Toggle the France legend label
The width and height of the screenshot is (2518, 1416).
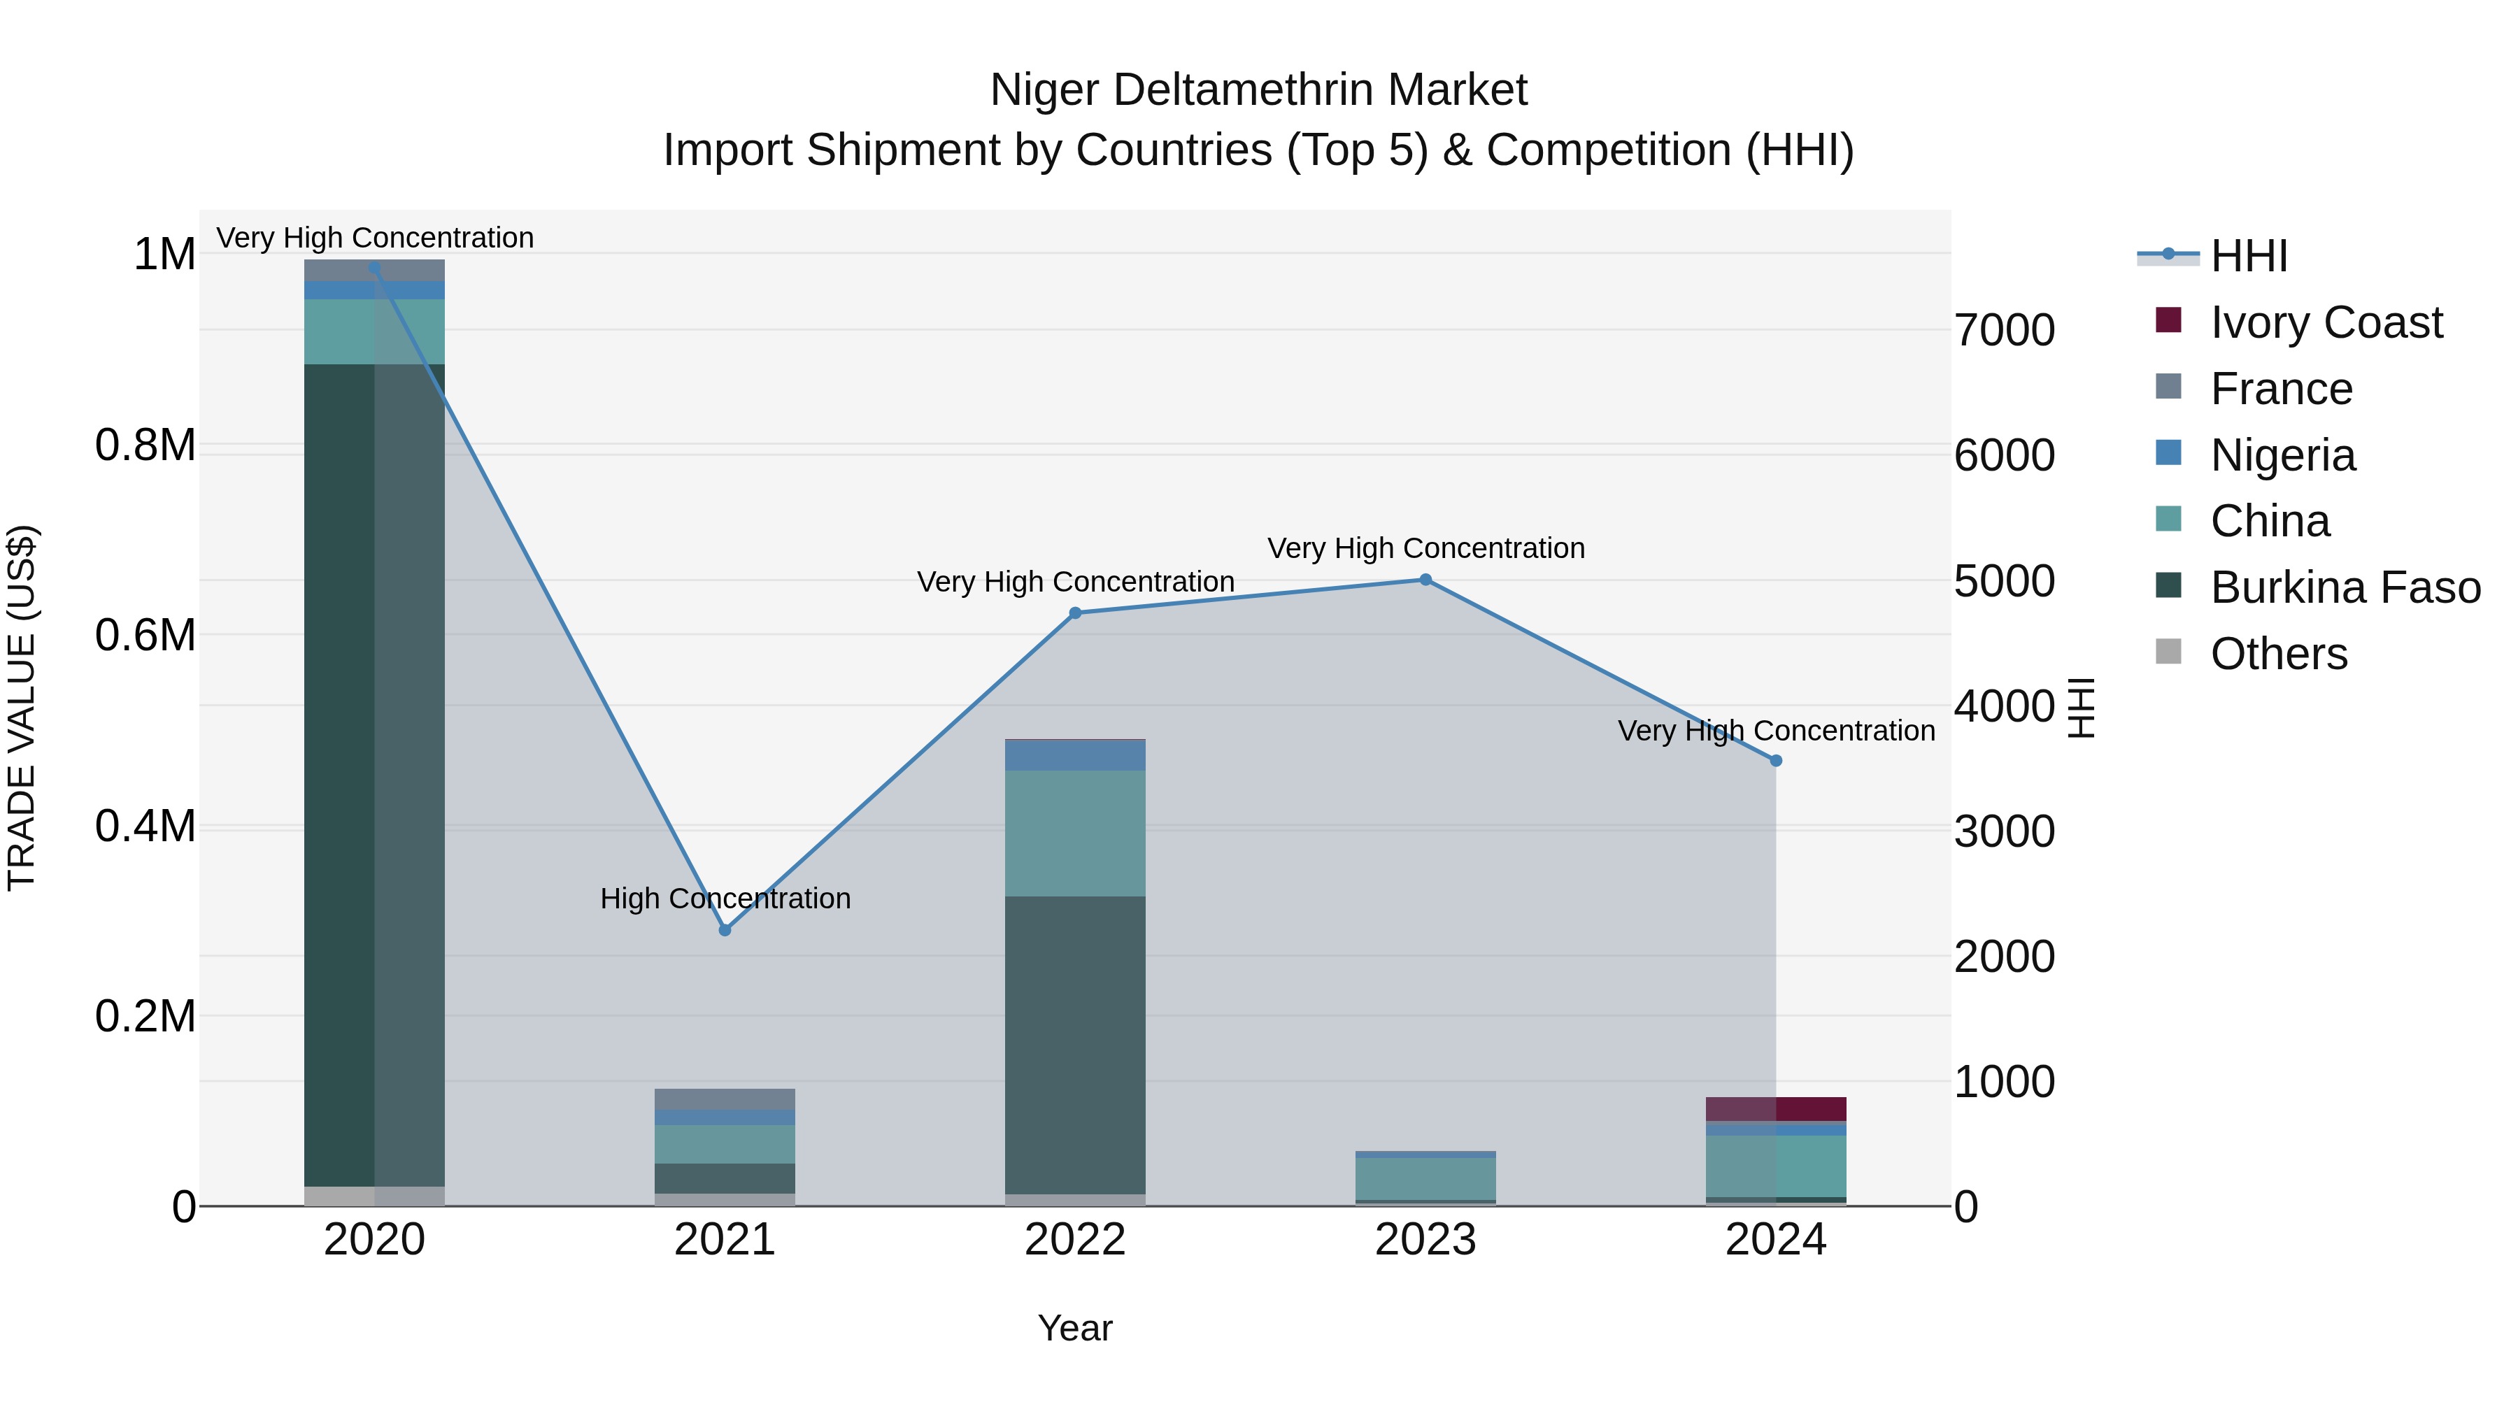click(2282, 389)
